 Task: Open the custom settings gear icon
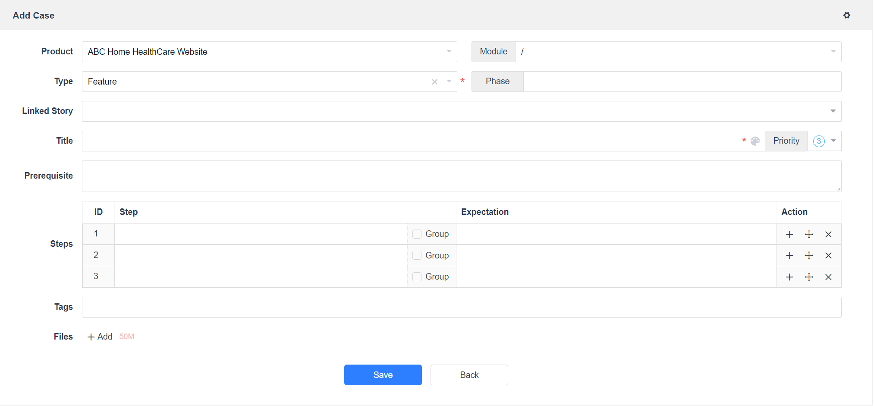[x=846, y=16]
